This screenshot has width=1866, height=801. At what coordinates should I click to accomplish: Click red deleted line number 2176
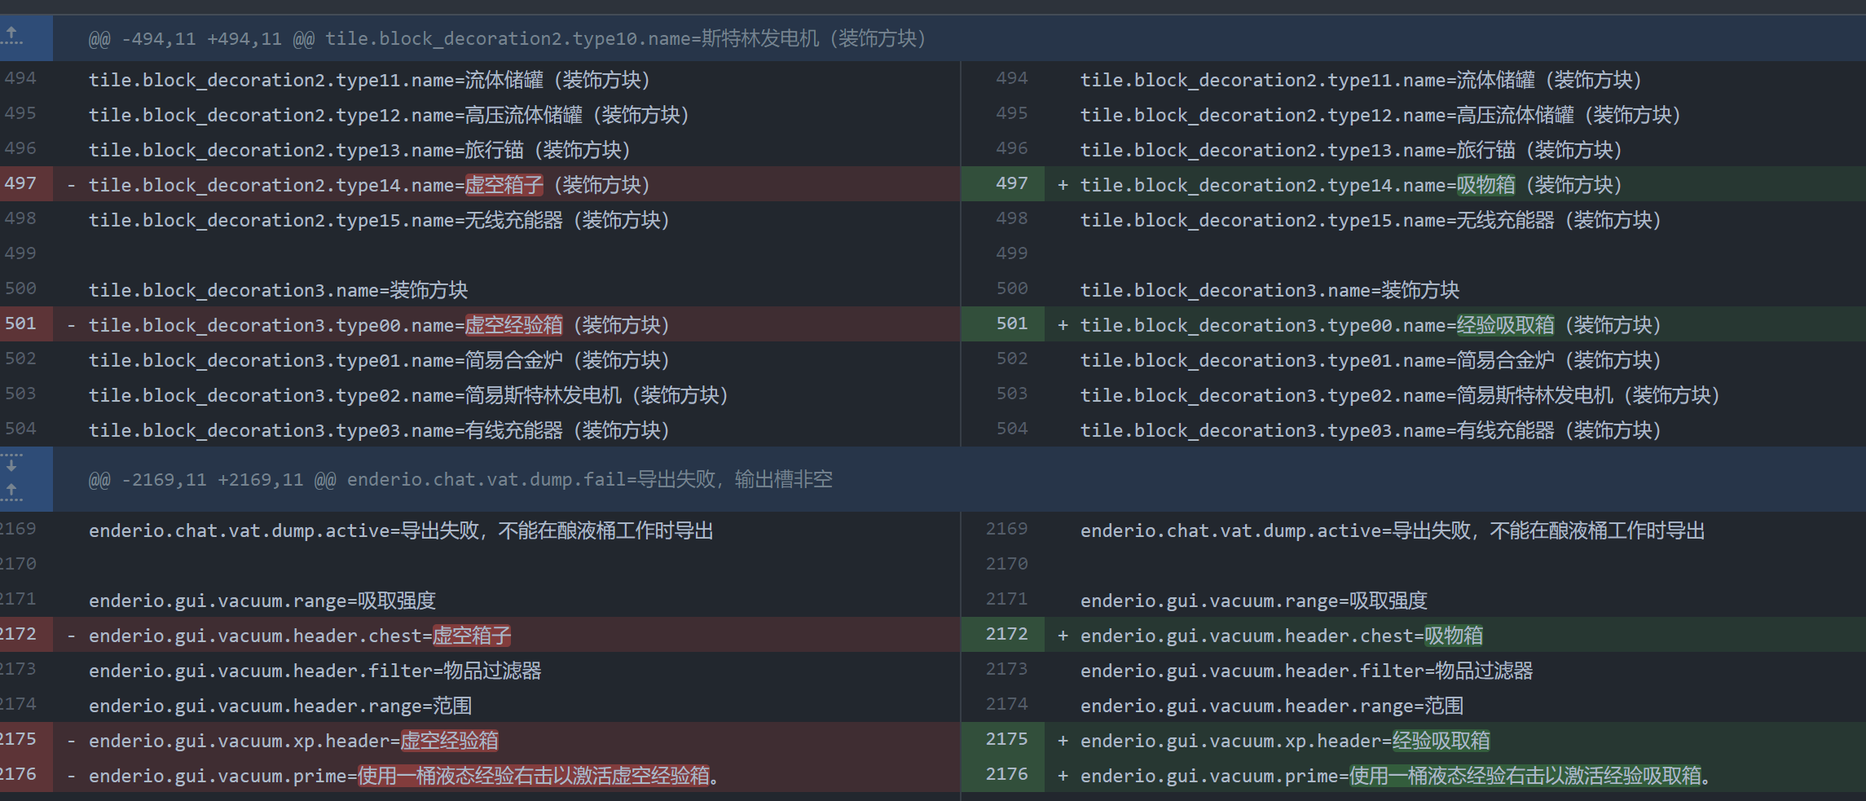18,774
